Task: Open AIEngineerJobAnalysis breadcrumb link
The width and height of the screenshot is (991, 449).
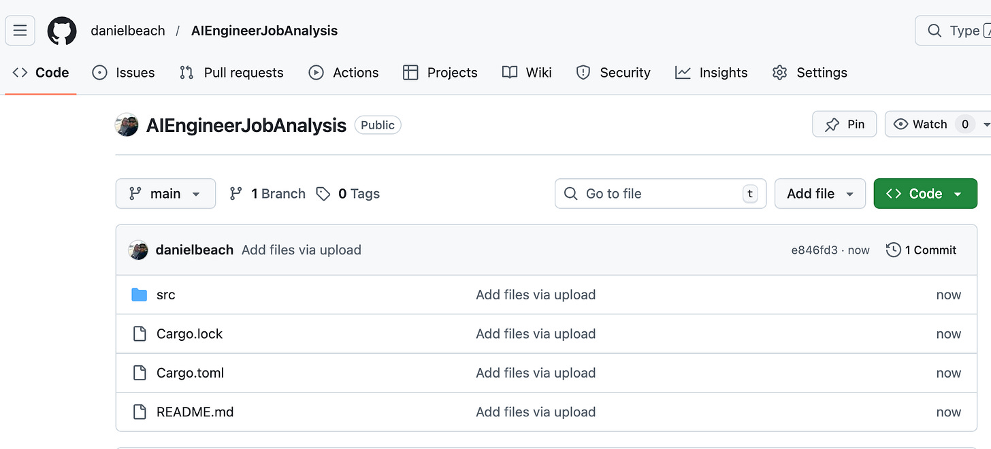Action: pos(264,31)
